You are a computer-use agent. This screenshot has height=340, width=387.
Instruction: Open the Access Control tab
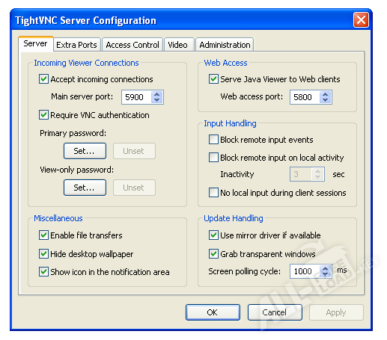pos(132,45)
